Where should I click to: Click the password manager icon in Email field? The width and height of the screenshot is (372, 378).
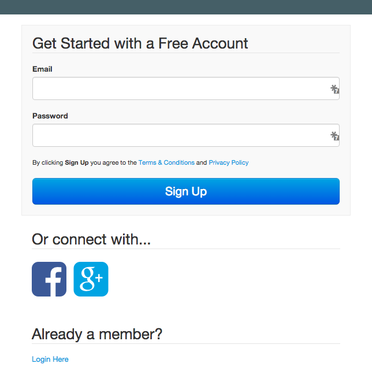point(334,89)
